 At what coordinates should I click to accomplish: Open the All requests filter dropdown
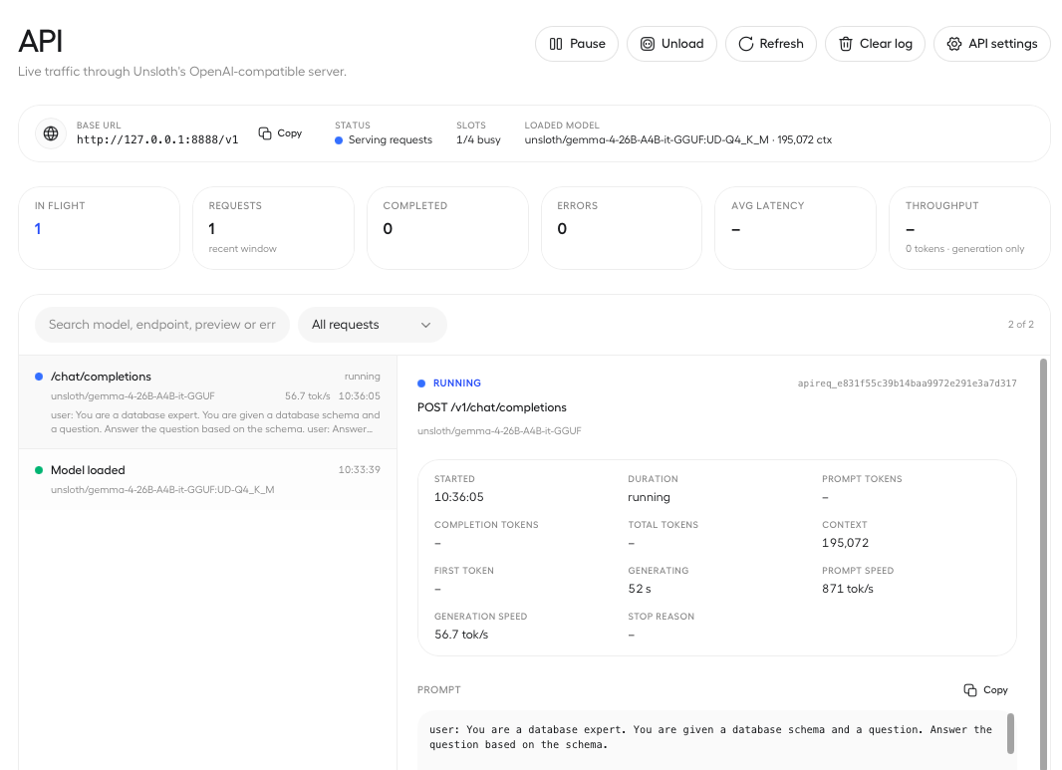point(372,325)
